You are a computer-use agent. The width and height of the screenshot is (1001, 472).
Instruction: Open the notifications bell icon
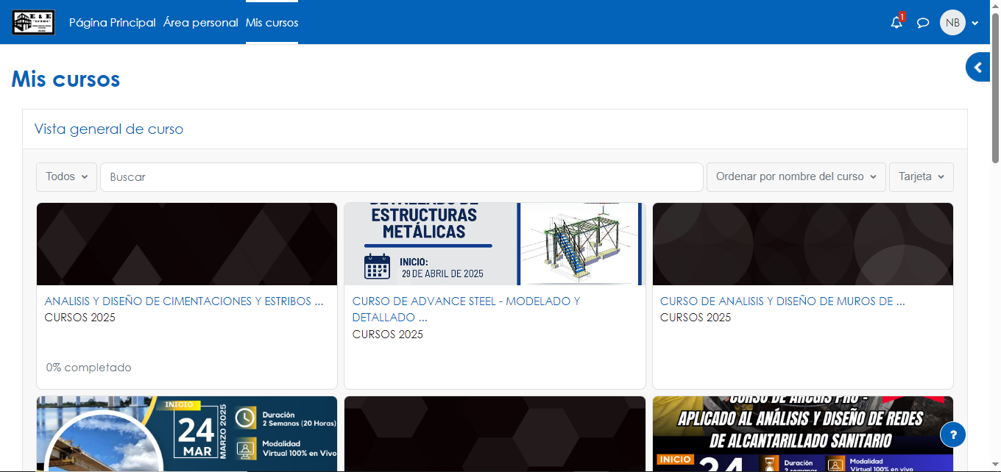[896, 23]
